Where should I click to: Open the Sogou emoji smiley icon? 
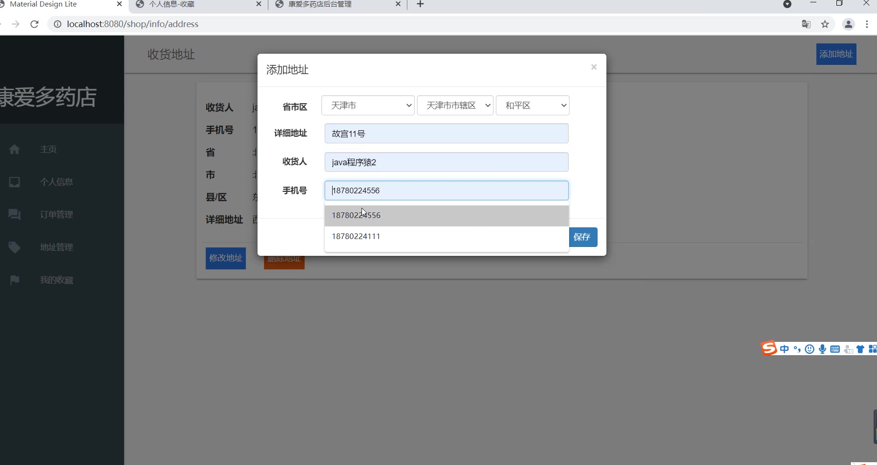[x=810, y=349]
